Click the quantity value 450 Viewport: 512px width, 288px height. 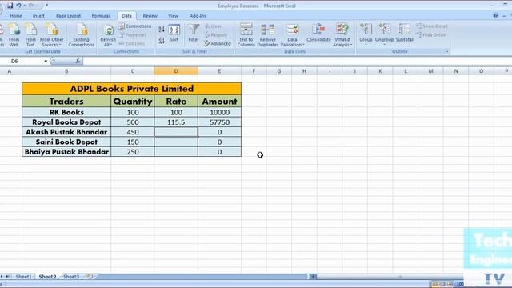pyautogui.click(x=133, y=132)
